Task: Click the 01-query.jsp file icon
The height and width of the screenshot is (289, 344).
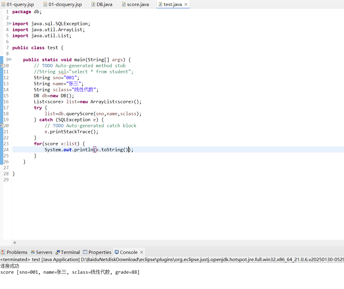Action: point(4,5)
